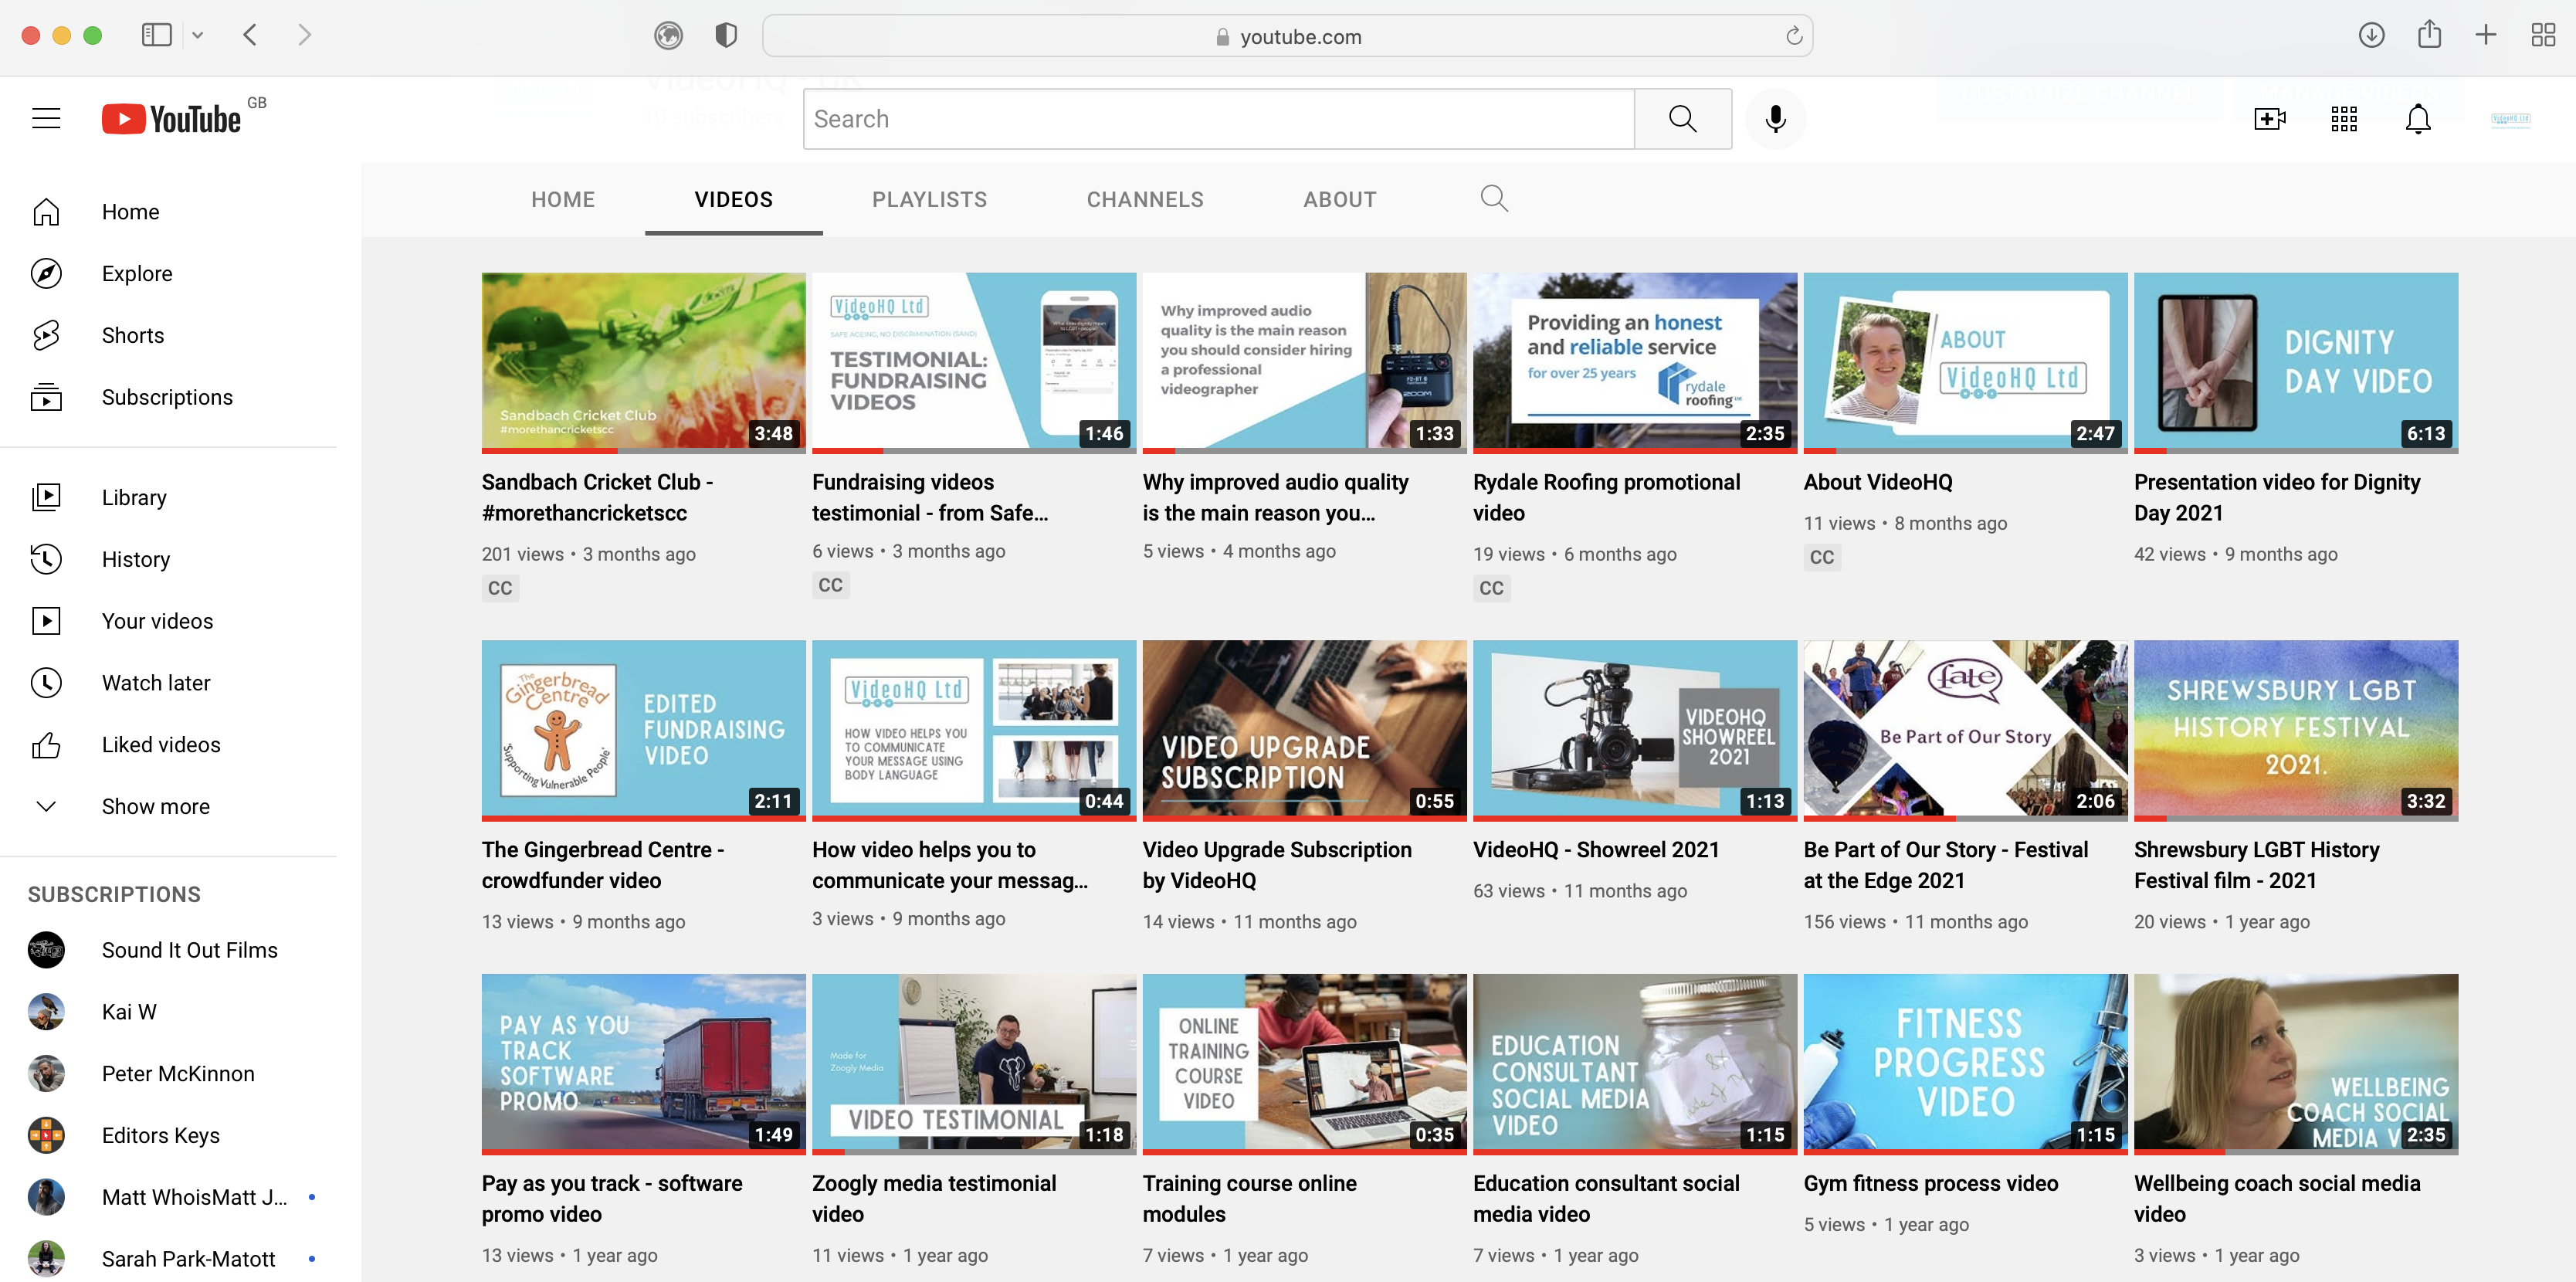Viewport: 2576px width, 1282px height.
Task: Click the History clock icon
Action: [46, 559]
